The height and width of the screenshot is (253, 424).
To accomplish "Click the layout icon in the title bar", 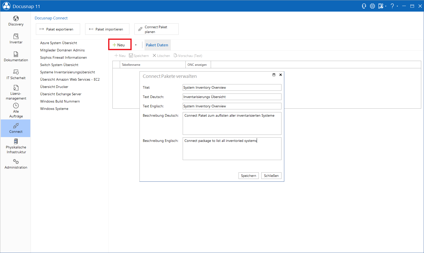I will pos(381,6).
